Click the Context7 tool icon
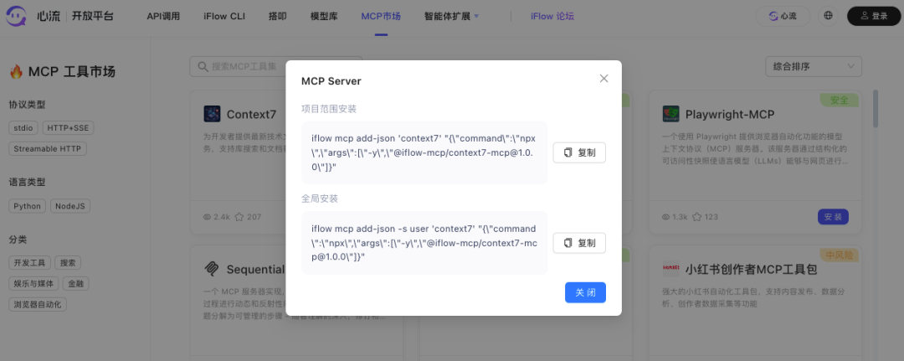The width and height of the screenshot is (904, 361). pos(212,114)
